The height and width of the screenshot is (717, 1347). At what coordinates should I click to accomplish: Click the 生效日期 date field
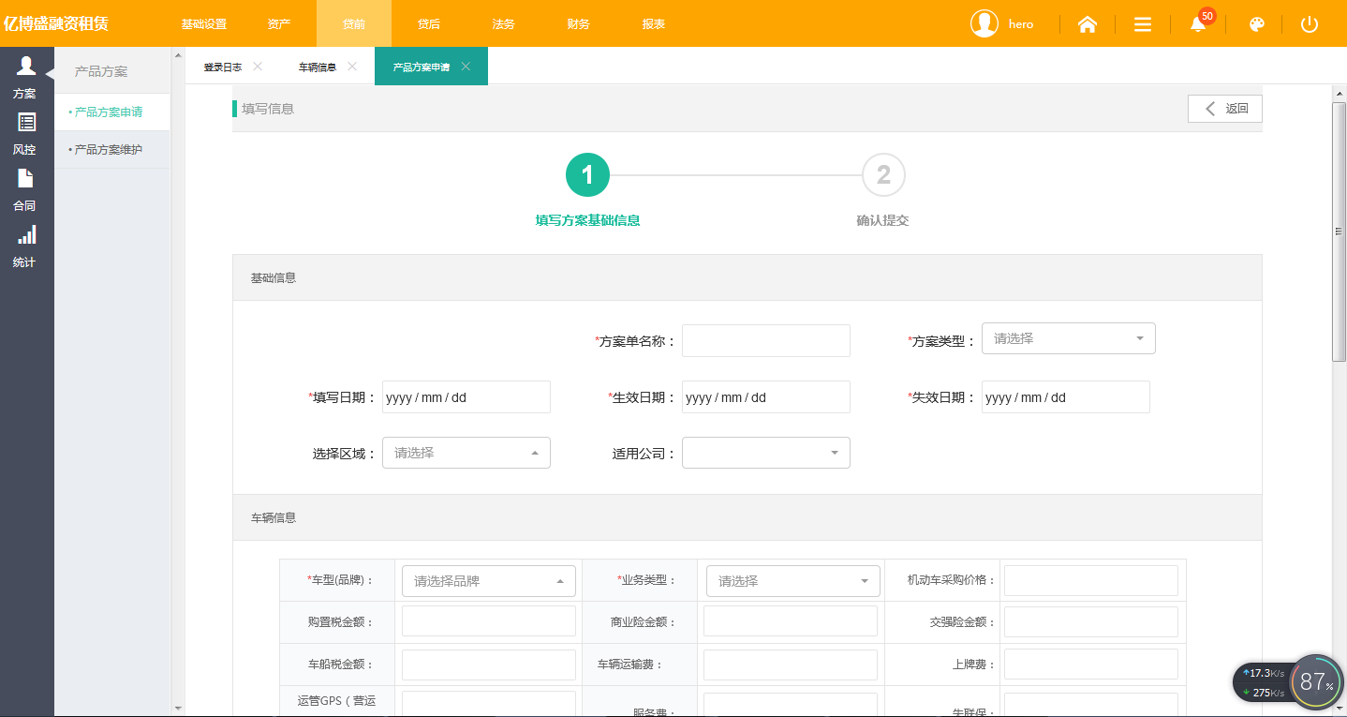(765, 397)
